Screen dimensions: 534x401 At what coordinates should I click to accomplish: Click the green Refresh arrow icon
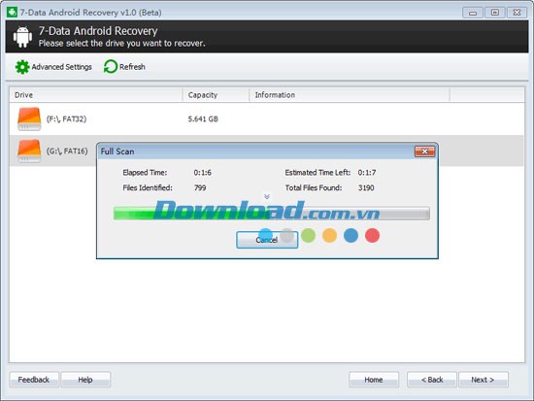point(111,66)
